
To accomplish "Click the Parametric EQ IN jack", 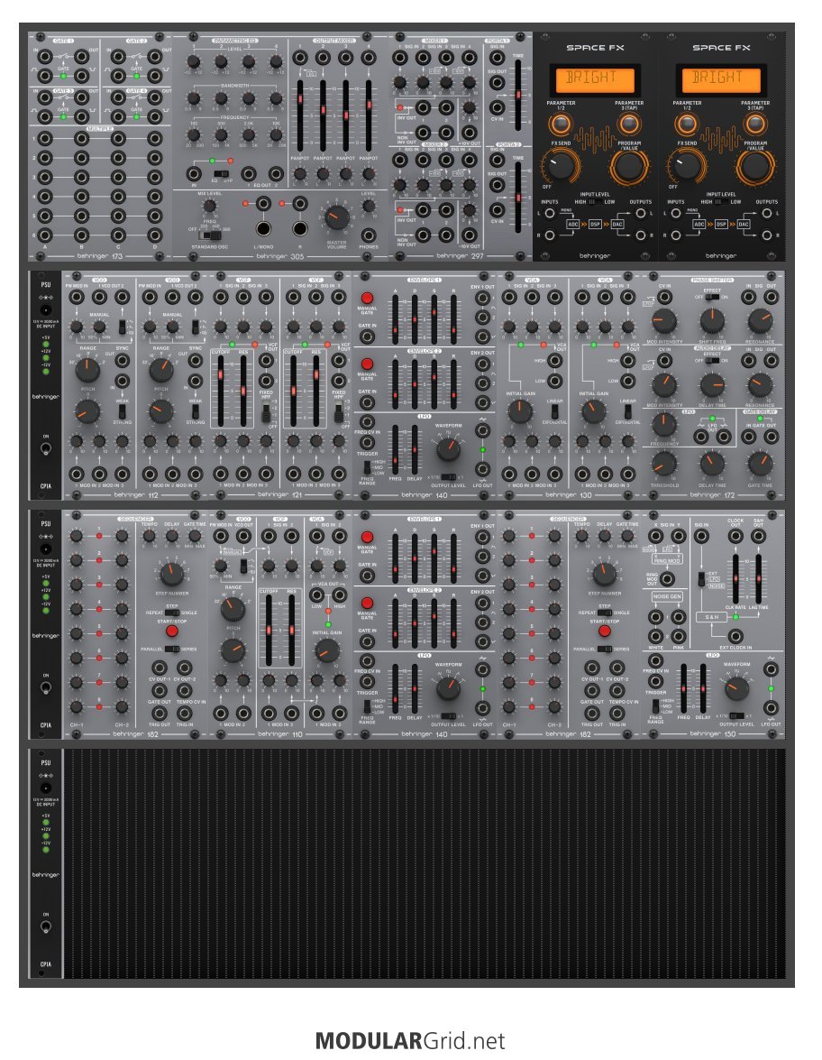I will coord(195,174).
